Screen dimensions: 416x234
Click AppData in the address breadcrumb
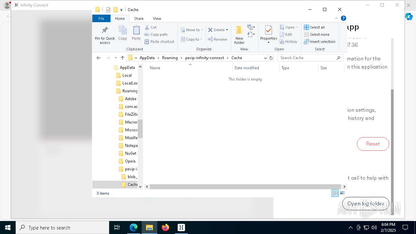pos(147,58)
